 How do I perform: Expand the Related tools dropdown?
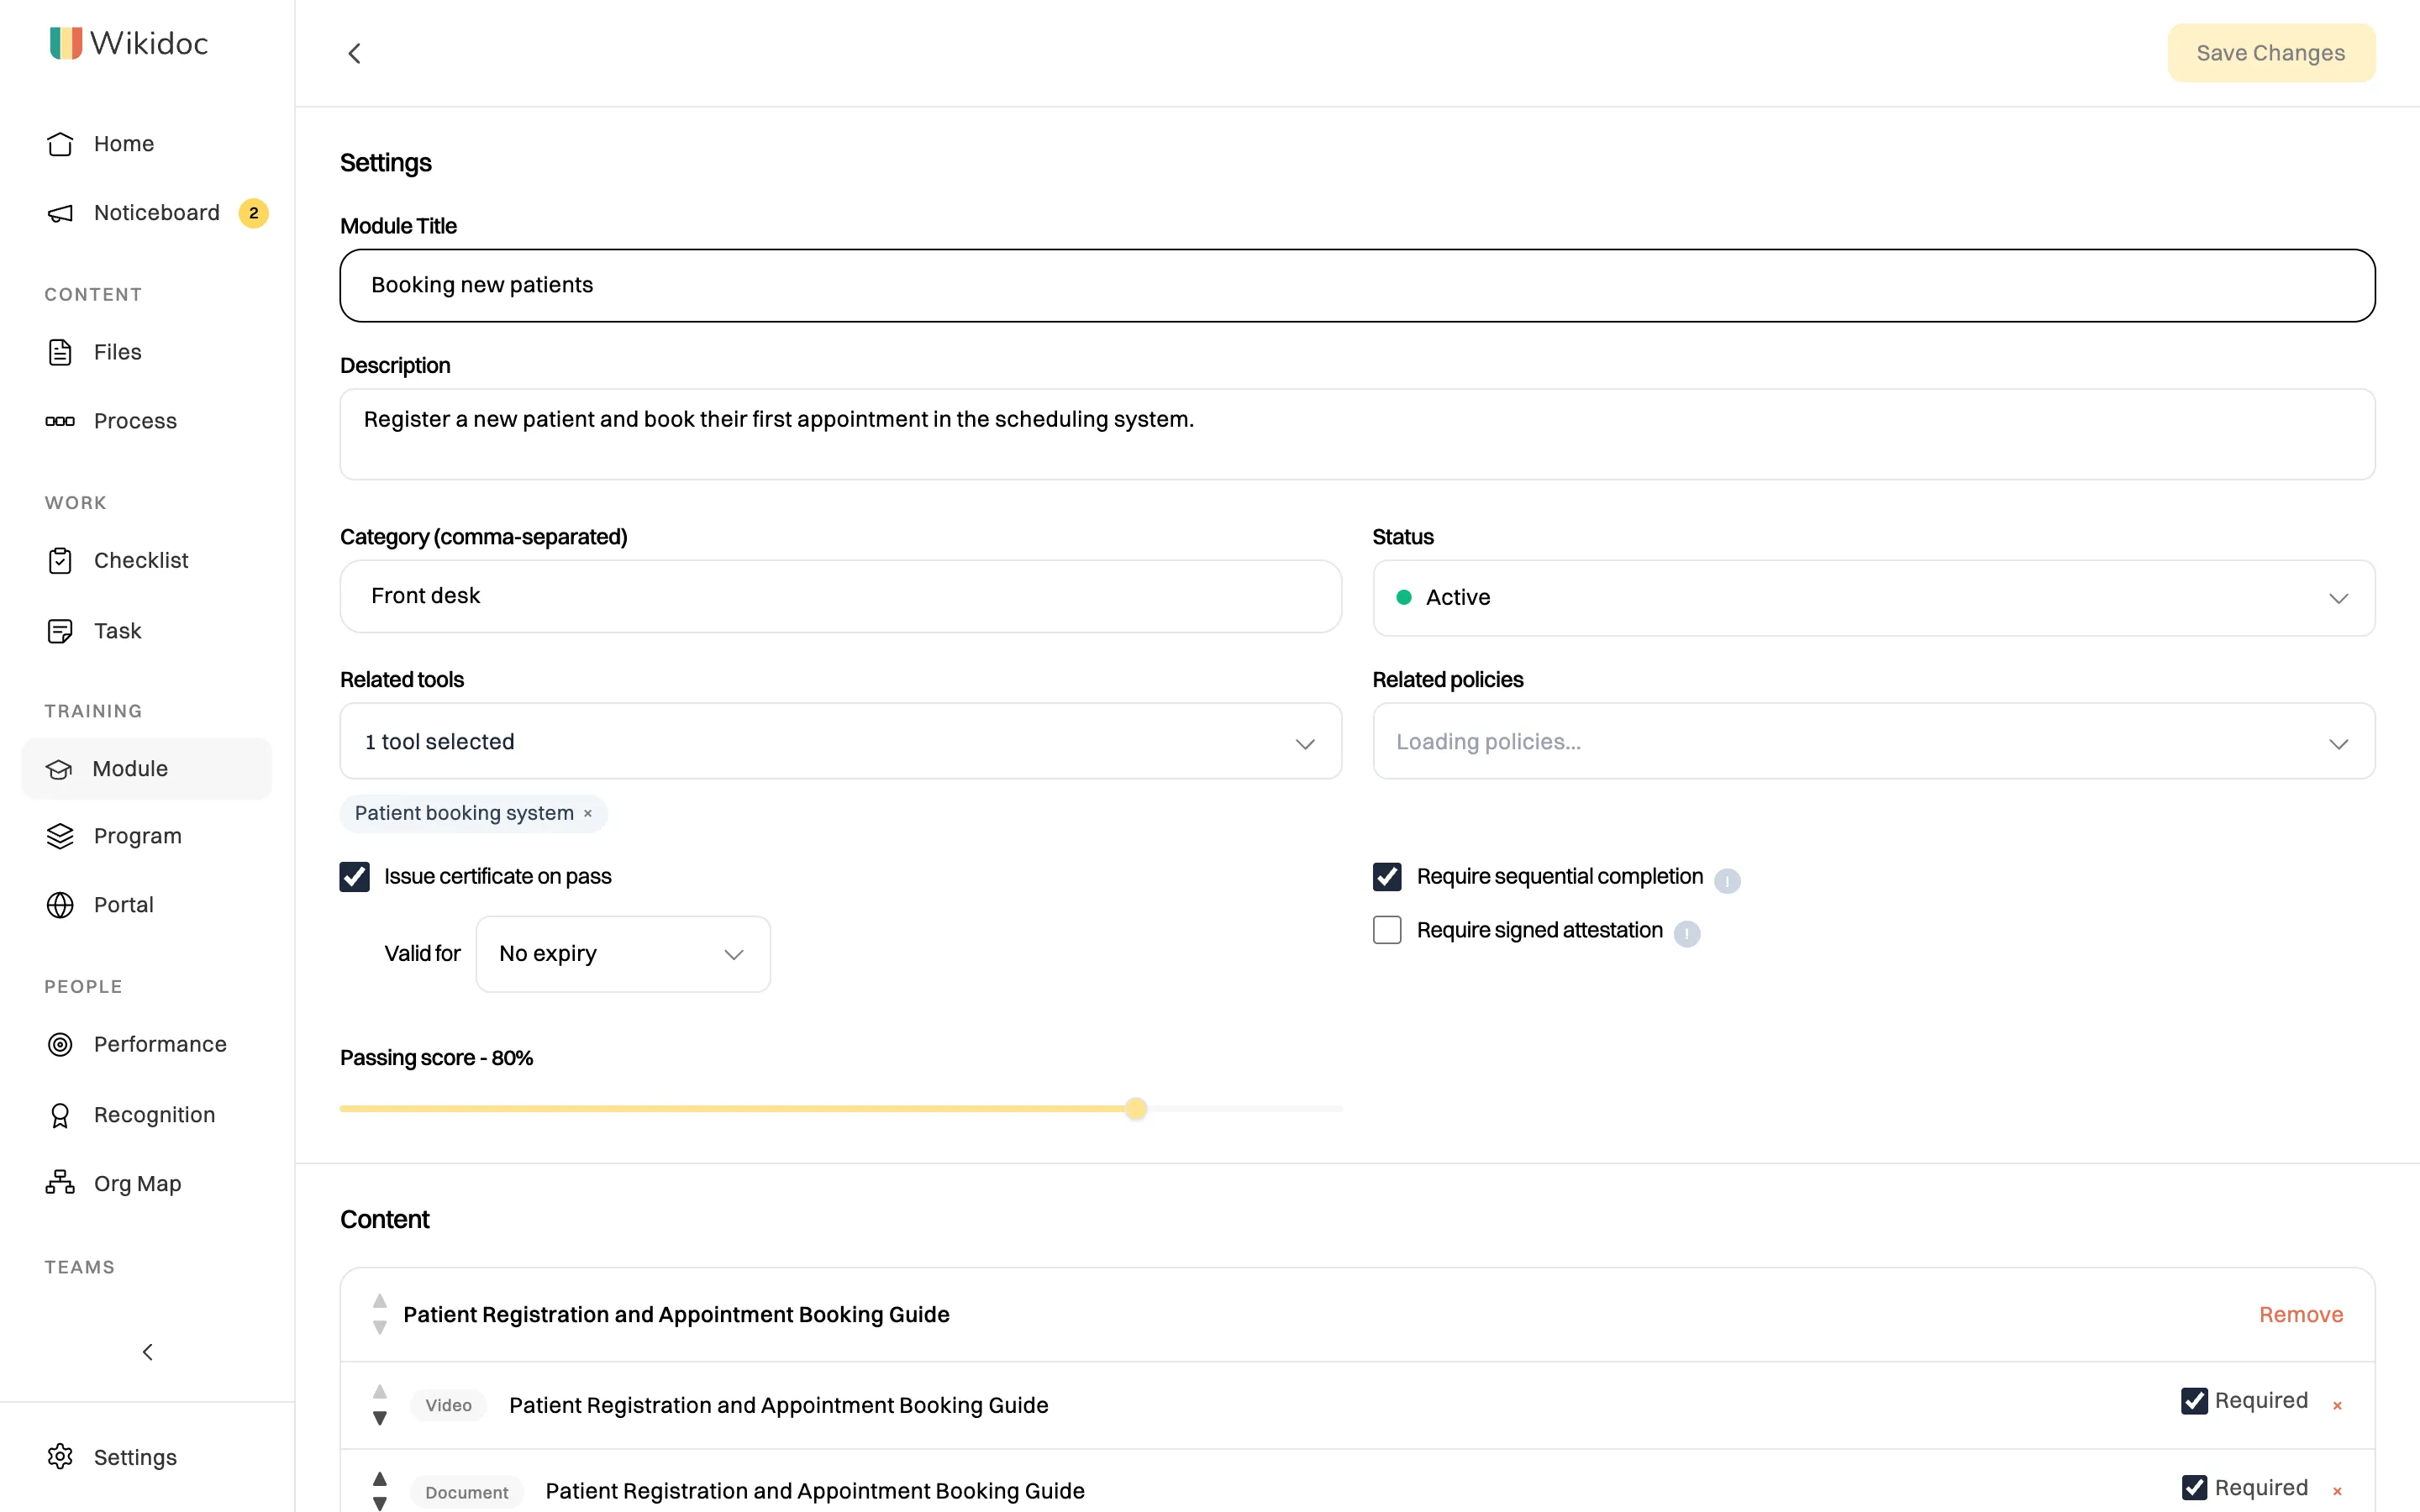(840, 741)
